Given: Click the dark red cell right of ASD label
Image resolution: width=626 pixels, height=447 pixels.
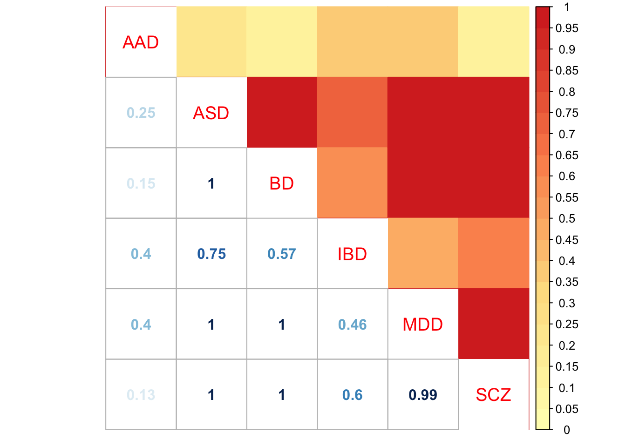Looking at the screenshot, I should (282, 113).
